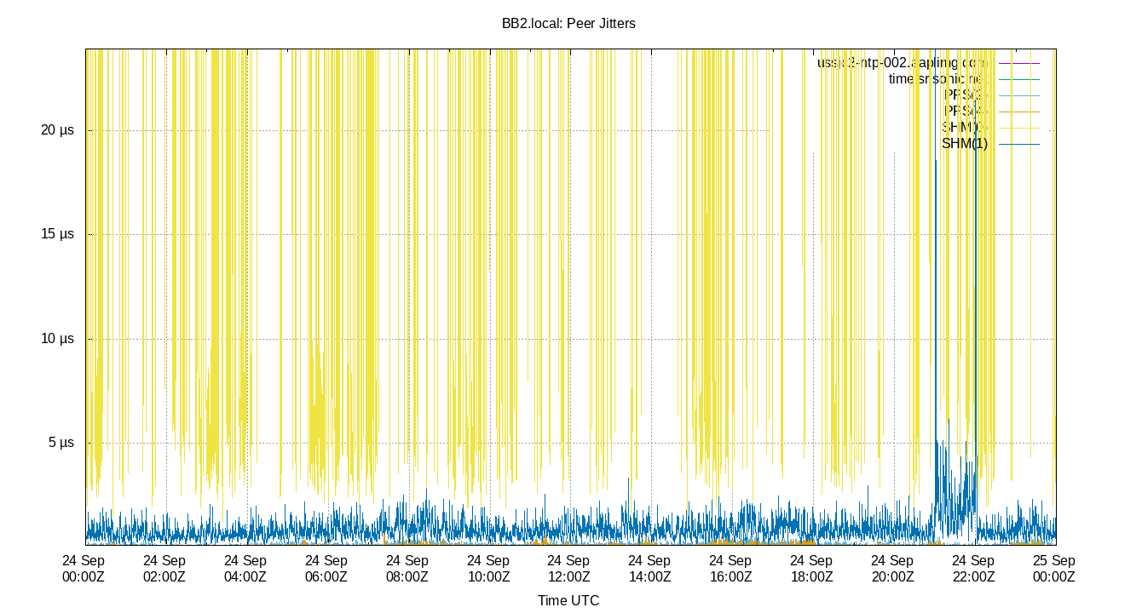Click the '5 µs' y-axis tick label
This screenshot has width=1142, height=613.
tap(61, 443)
